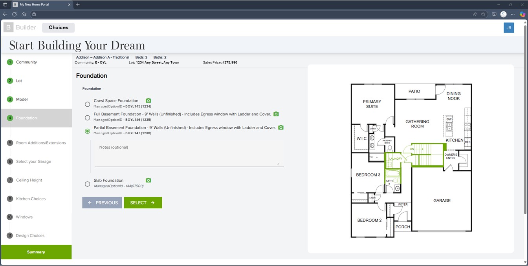
Task: Click the green SELECT button
Action: [143, 203]
